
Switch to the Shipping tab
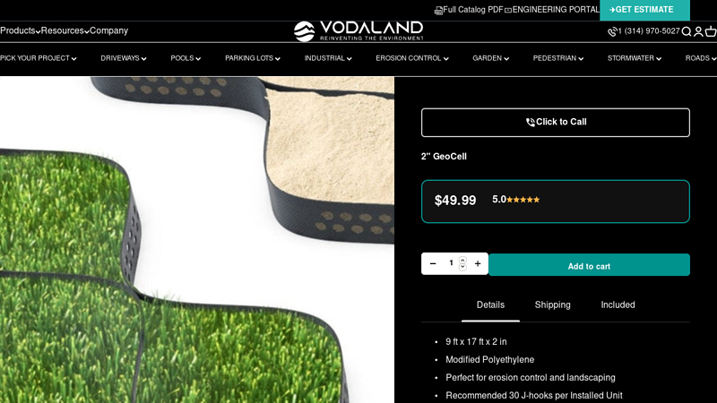tap(552, 304)
